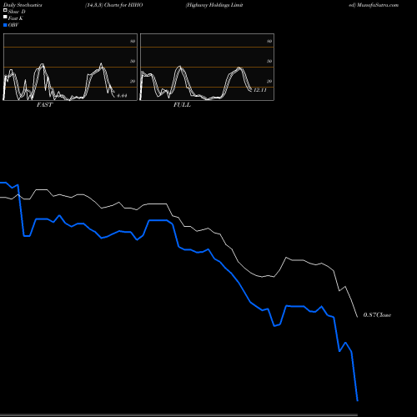Click the Fast K legend swatch

pos(5,17)
